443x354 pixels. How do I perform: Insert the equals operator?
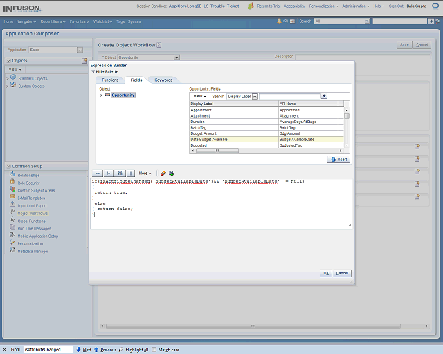[x=97, y=173]
